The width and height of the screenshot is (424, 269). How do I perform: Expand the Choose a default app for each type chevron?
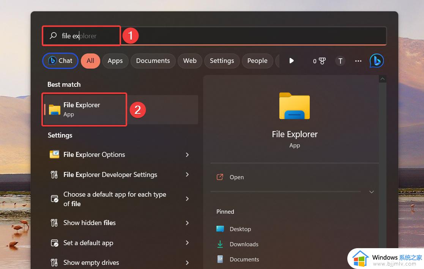pos(187,199)
